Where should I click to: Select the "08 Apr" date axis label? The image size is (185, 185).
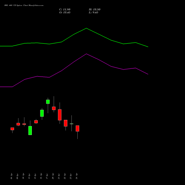tap(11, 176)
